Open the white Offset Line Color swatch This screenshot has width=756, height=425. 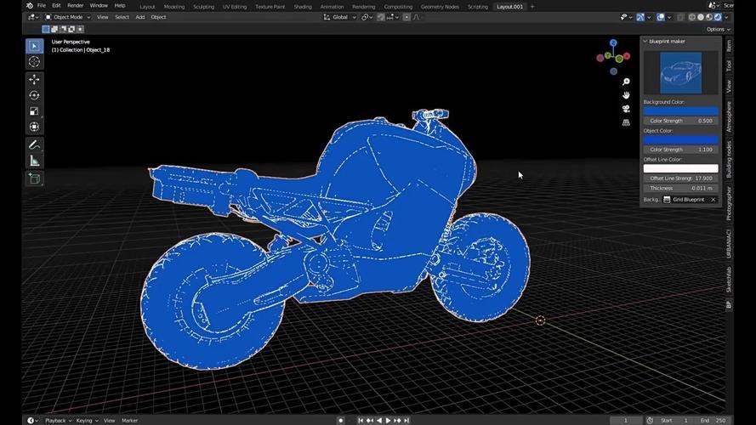681,168
